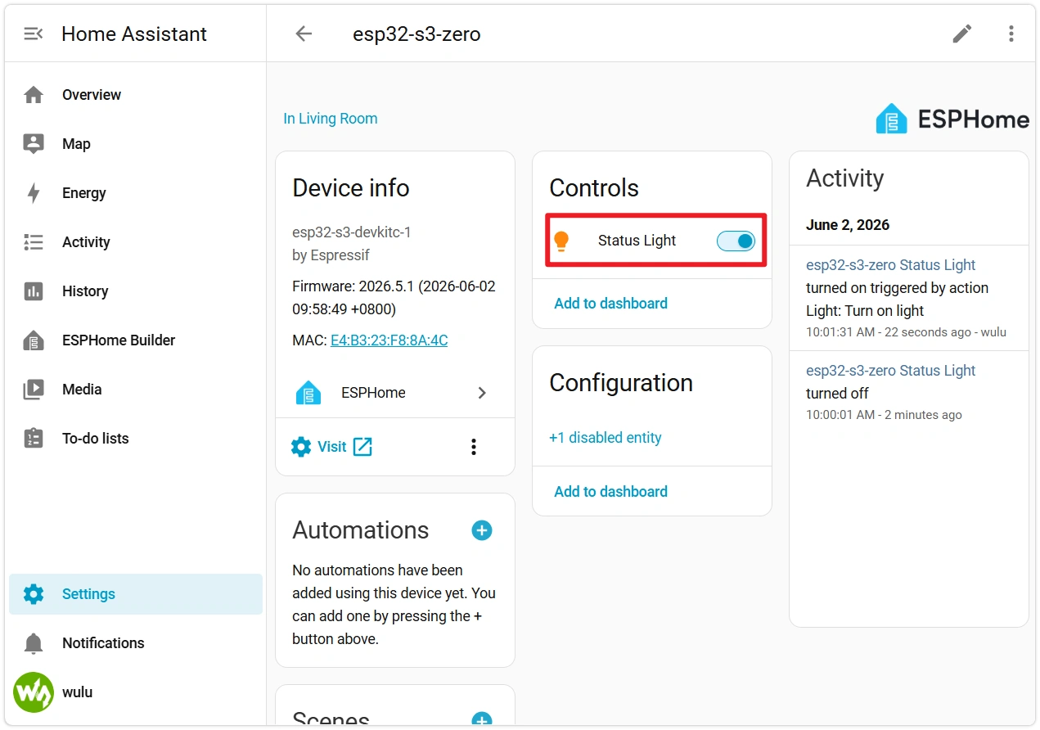Add a new automation with plus icon
The height and width of the screenshot is (730, 1040).
point(482,530)
